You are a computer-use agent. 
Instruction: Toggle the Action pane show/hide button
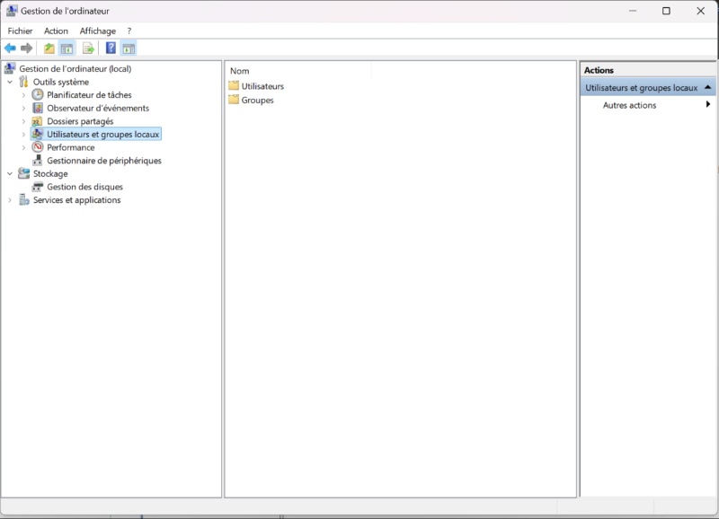point(129,48)
